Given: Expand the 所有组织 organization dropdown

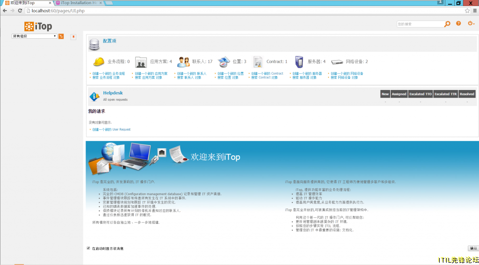Looking at the screenshot, I should (34, 36).
